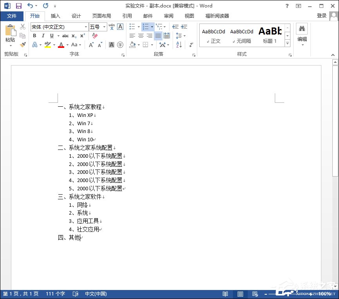Switch to the 插入 ribbon tab
The height and width of the screenshot is (299, 339).
click(54, 16)
